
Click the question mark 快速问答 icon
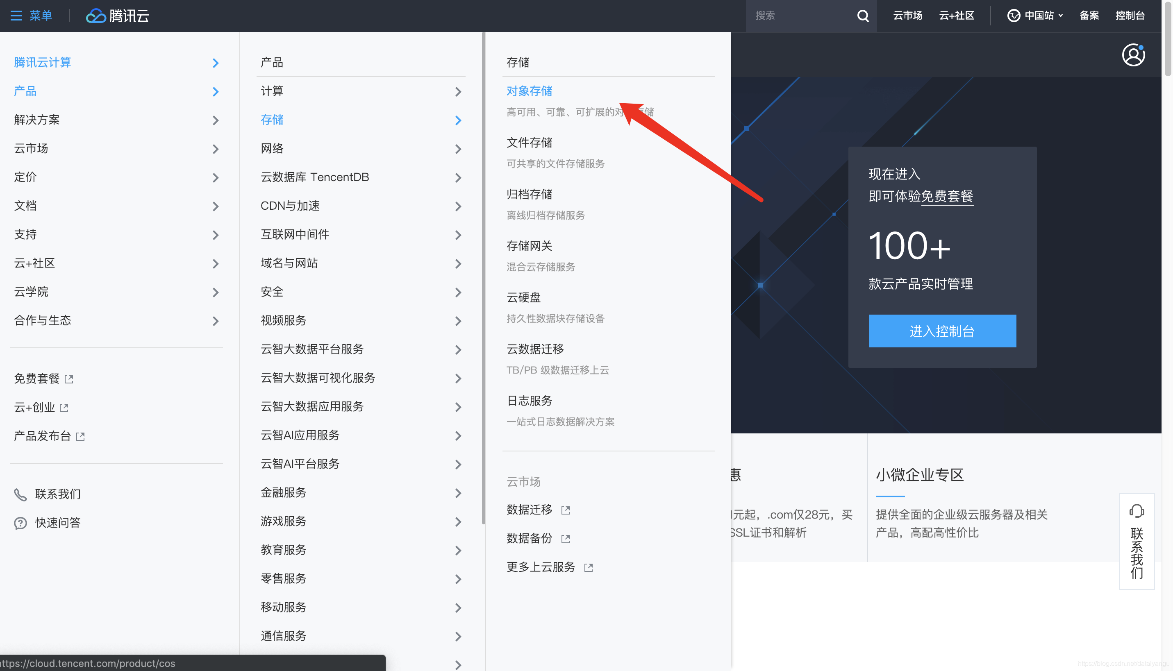pos(20,523)
